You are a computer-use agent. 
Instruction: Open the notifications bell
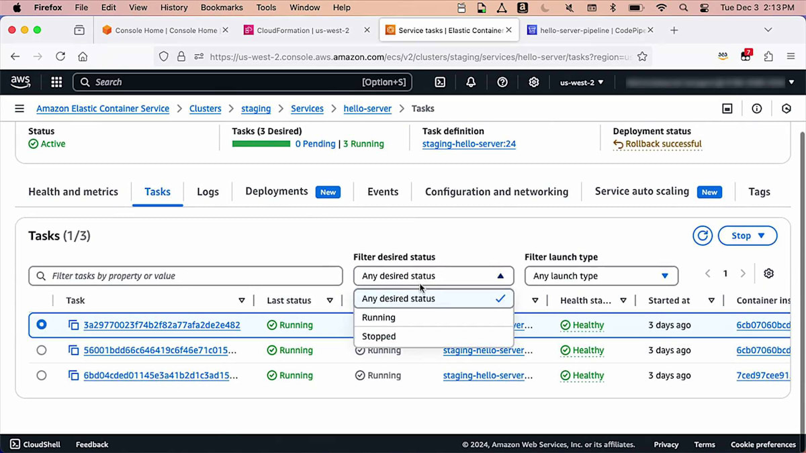(x=471, y=82)
